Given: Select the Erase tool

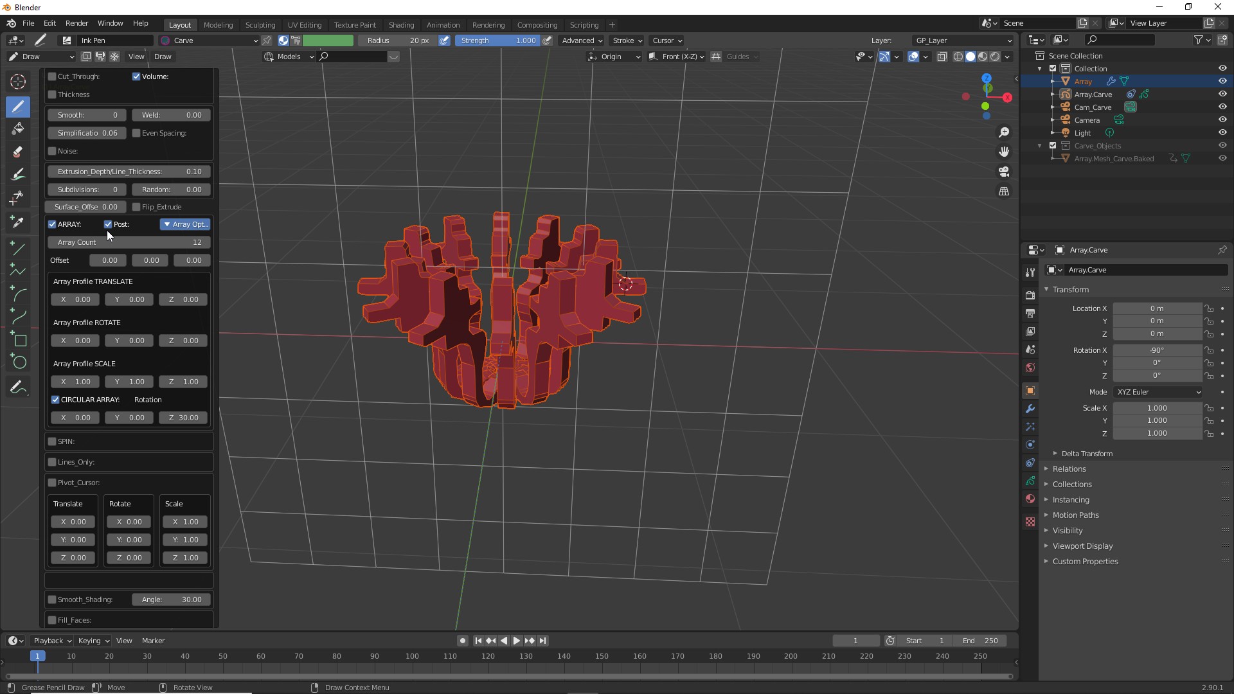Looking at the screenshot, I should tap(18, 152).
